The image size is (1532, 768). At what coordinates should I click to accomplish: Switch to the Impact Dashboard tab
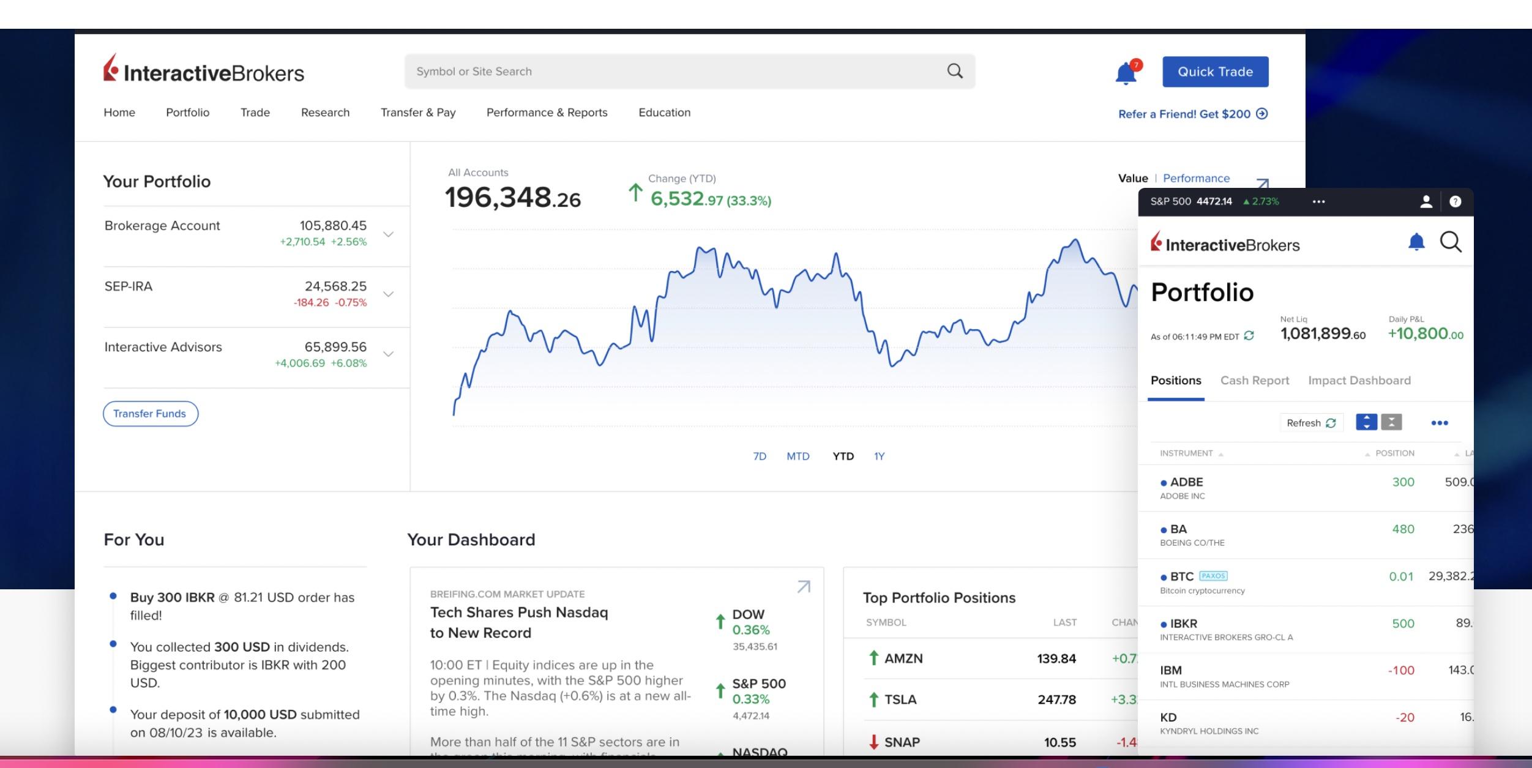(x=1359, y=381)
